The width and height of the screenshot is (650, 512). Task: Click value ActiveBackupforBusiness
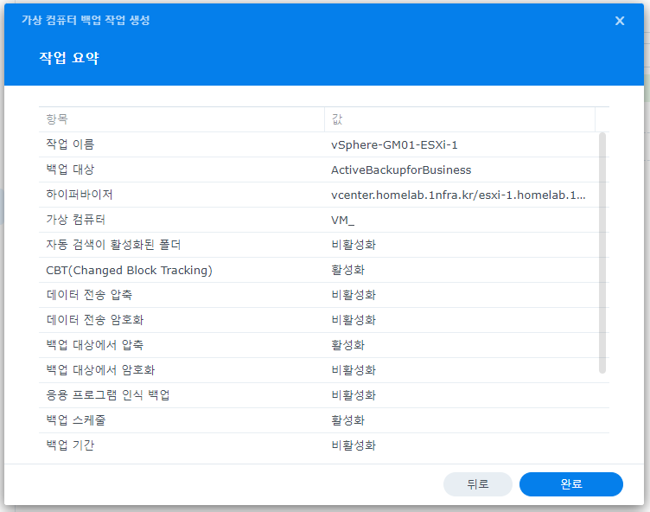point(401,170)
